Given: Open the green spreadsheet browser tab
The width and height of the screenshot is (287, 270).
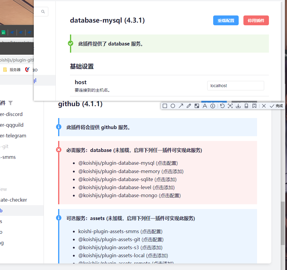Looking at the screenshot, I should [3, 33].
